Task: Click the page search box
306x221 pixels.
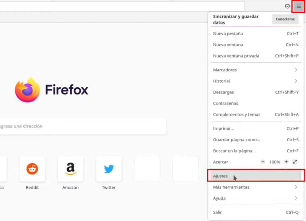Action: [83, 126]
